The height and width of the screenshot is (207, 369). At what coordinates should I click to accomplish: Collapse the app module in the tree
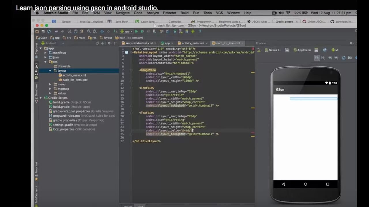pyautogui.click(x=41, y=48)
